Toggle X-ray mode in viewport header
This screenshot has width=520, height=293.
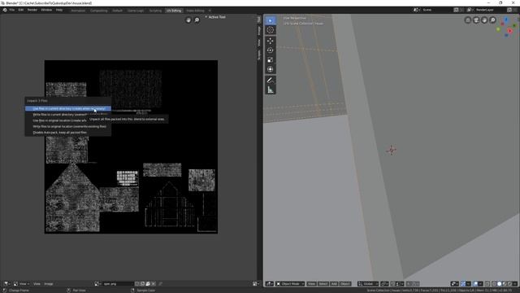coord(487,284)
